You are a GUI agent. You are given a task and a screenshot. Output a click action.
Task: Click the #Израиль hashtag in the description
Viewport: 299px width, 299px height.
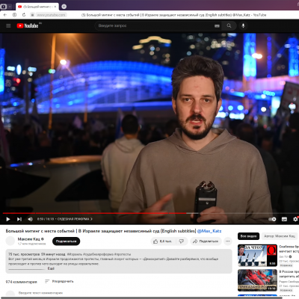pos(75,254)
